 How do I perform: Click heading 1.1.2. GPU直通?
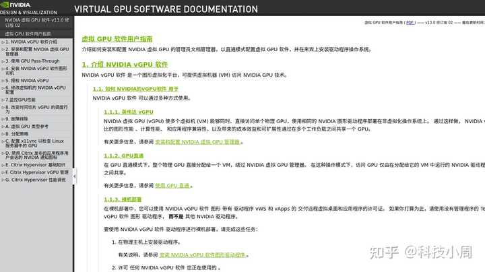[124, 156]
